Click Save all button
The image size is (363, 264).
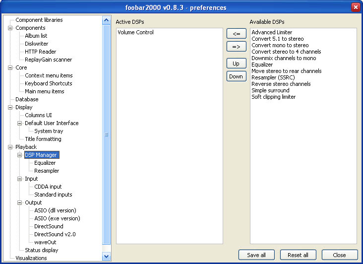point(256,255)
